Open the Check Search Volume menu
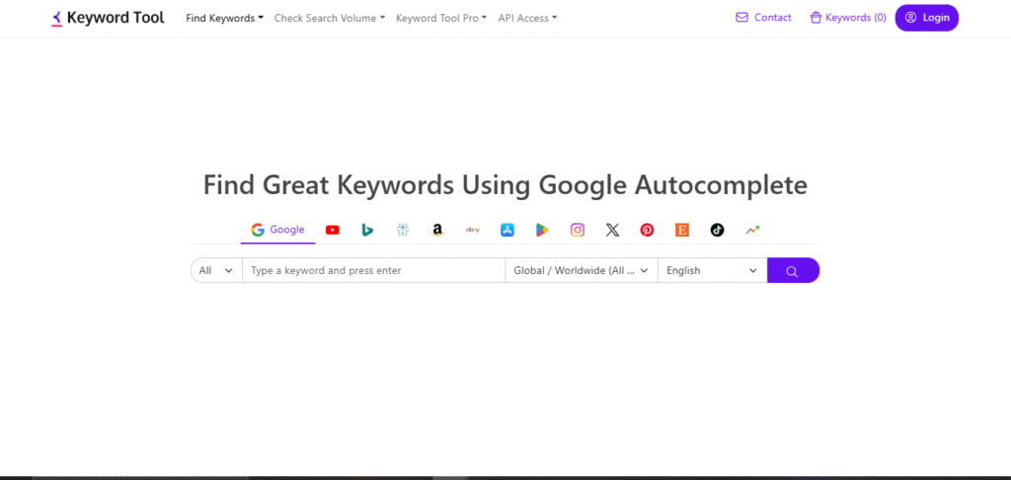1011x480 pixels. (330, 18)
